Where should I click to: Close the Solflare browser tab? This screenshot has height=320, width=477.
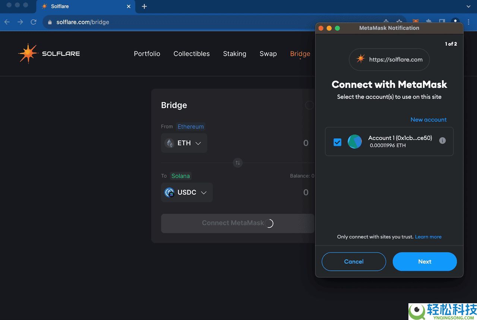click(129, 6)
